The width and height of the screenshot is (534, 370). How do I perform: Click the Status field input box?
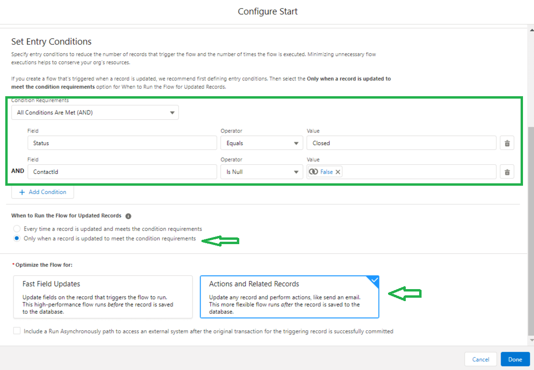tap(122, 143)
